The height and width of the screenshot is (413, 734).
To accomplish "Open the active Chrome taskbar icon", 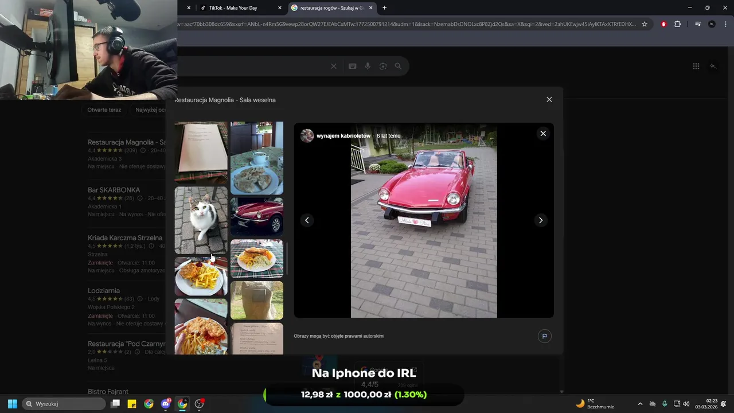I will point(182,404).
